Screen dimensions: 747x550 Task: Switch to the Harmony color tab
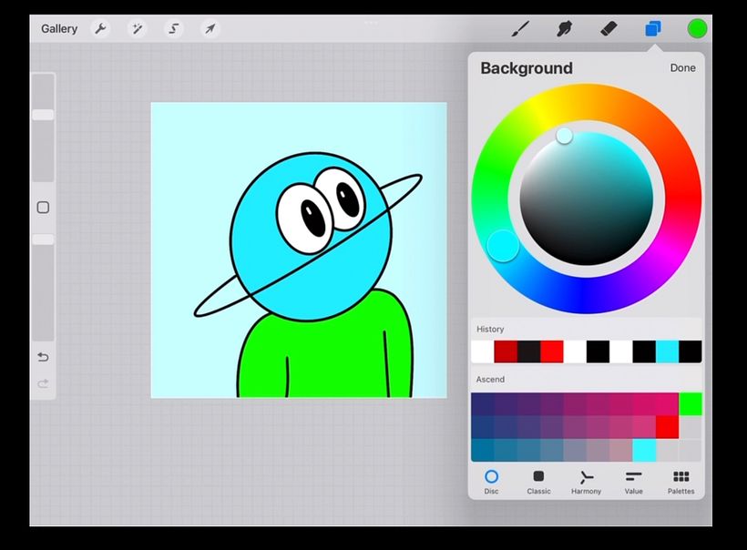click(x=586, y=482)
